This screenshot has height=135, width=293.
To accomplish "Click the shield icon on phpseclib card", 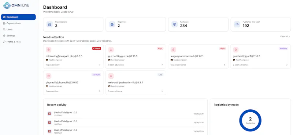I will coord(49,76).
